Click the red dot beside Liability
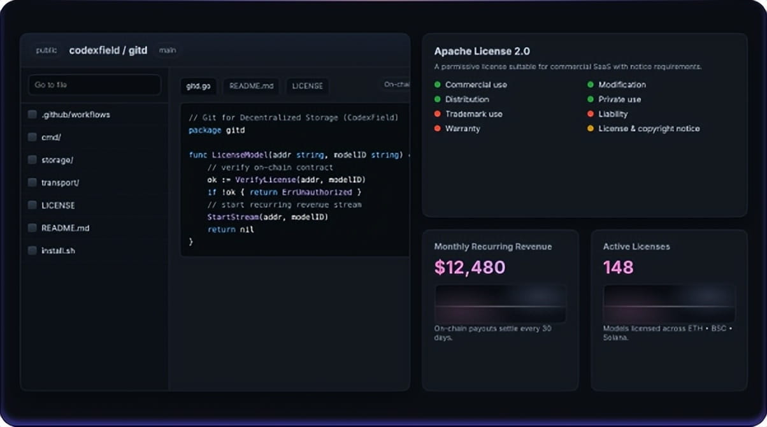The width and height of the screenshot is (767, 427). 591,114
